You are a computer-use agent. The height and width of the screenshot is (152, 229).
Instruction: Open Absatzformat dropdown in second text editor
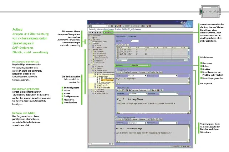(x=146, y=94)
